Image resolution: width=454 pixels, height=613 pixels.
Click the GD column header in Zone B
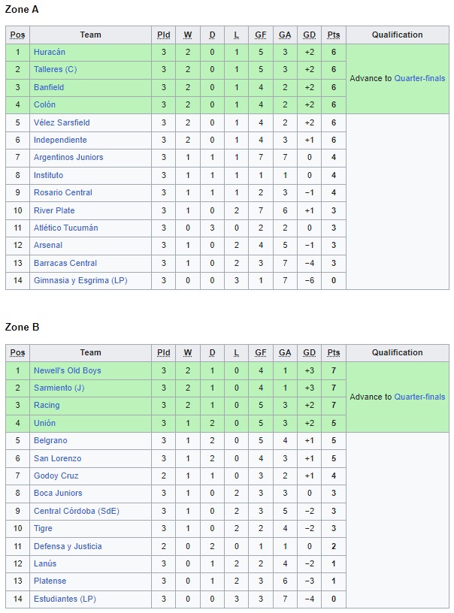coord(309,352)
